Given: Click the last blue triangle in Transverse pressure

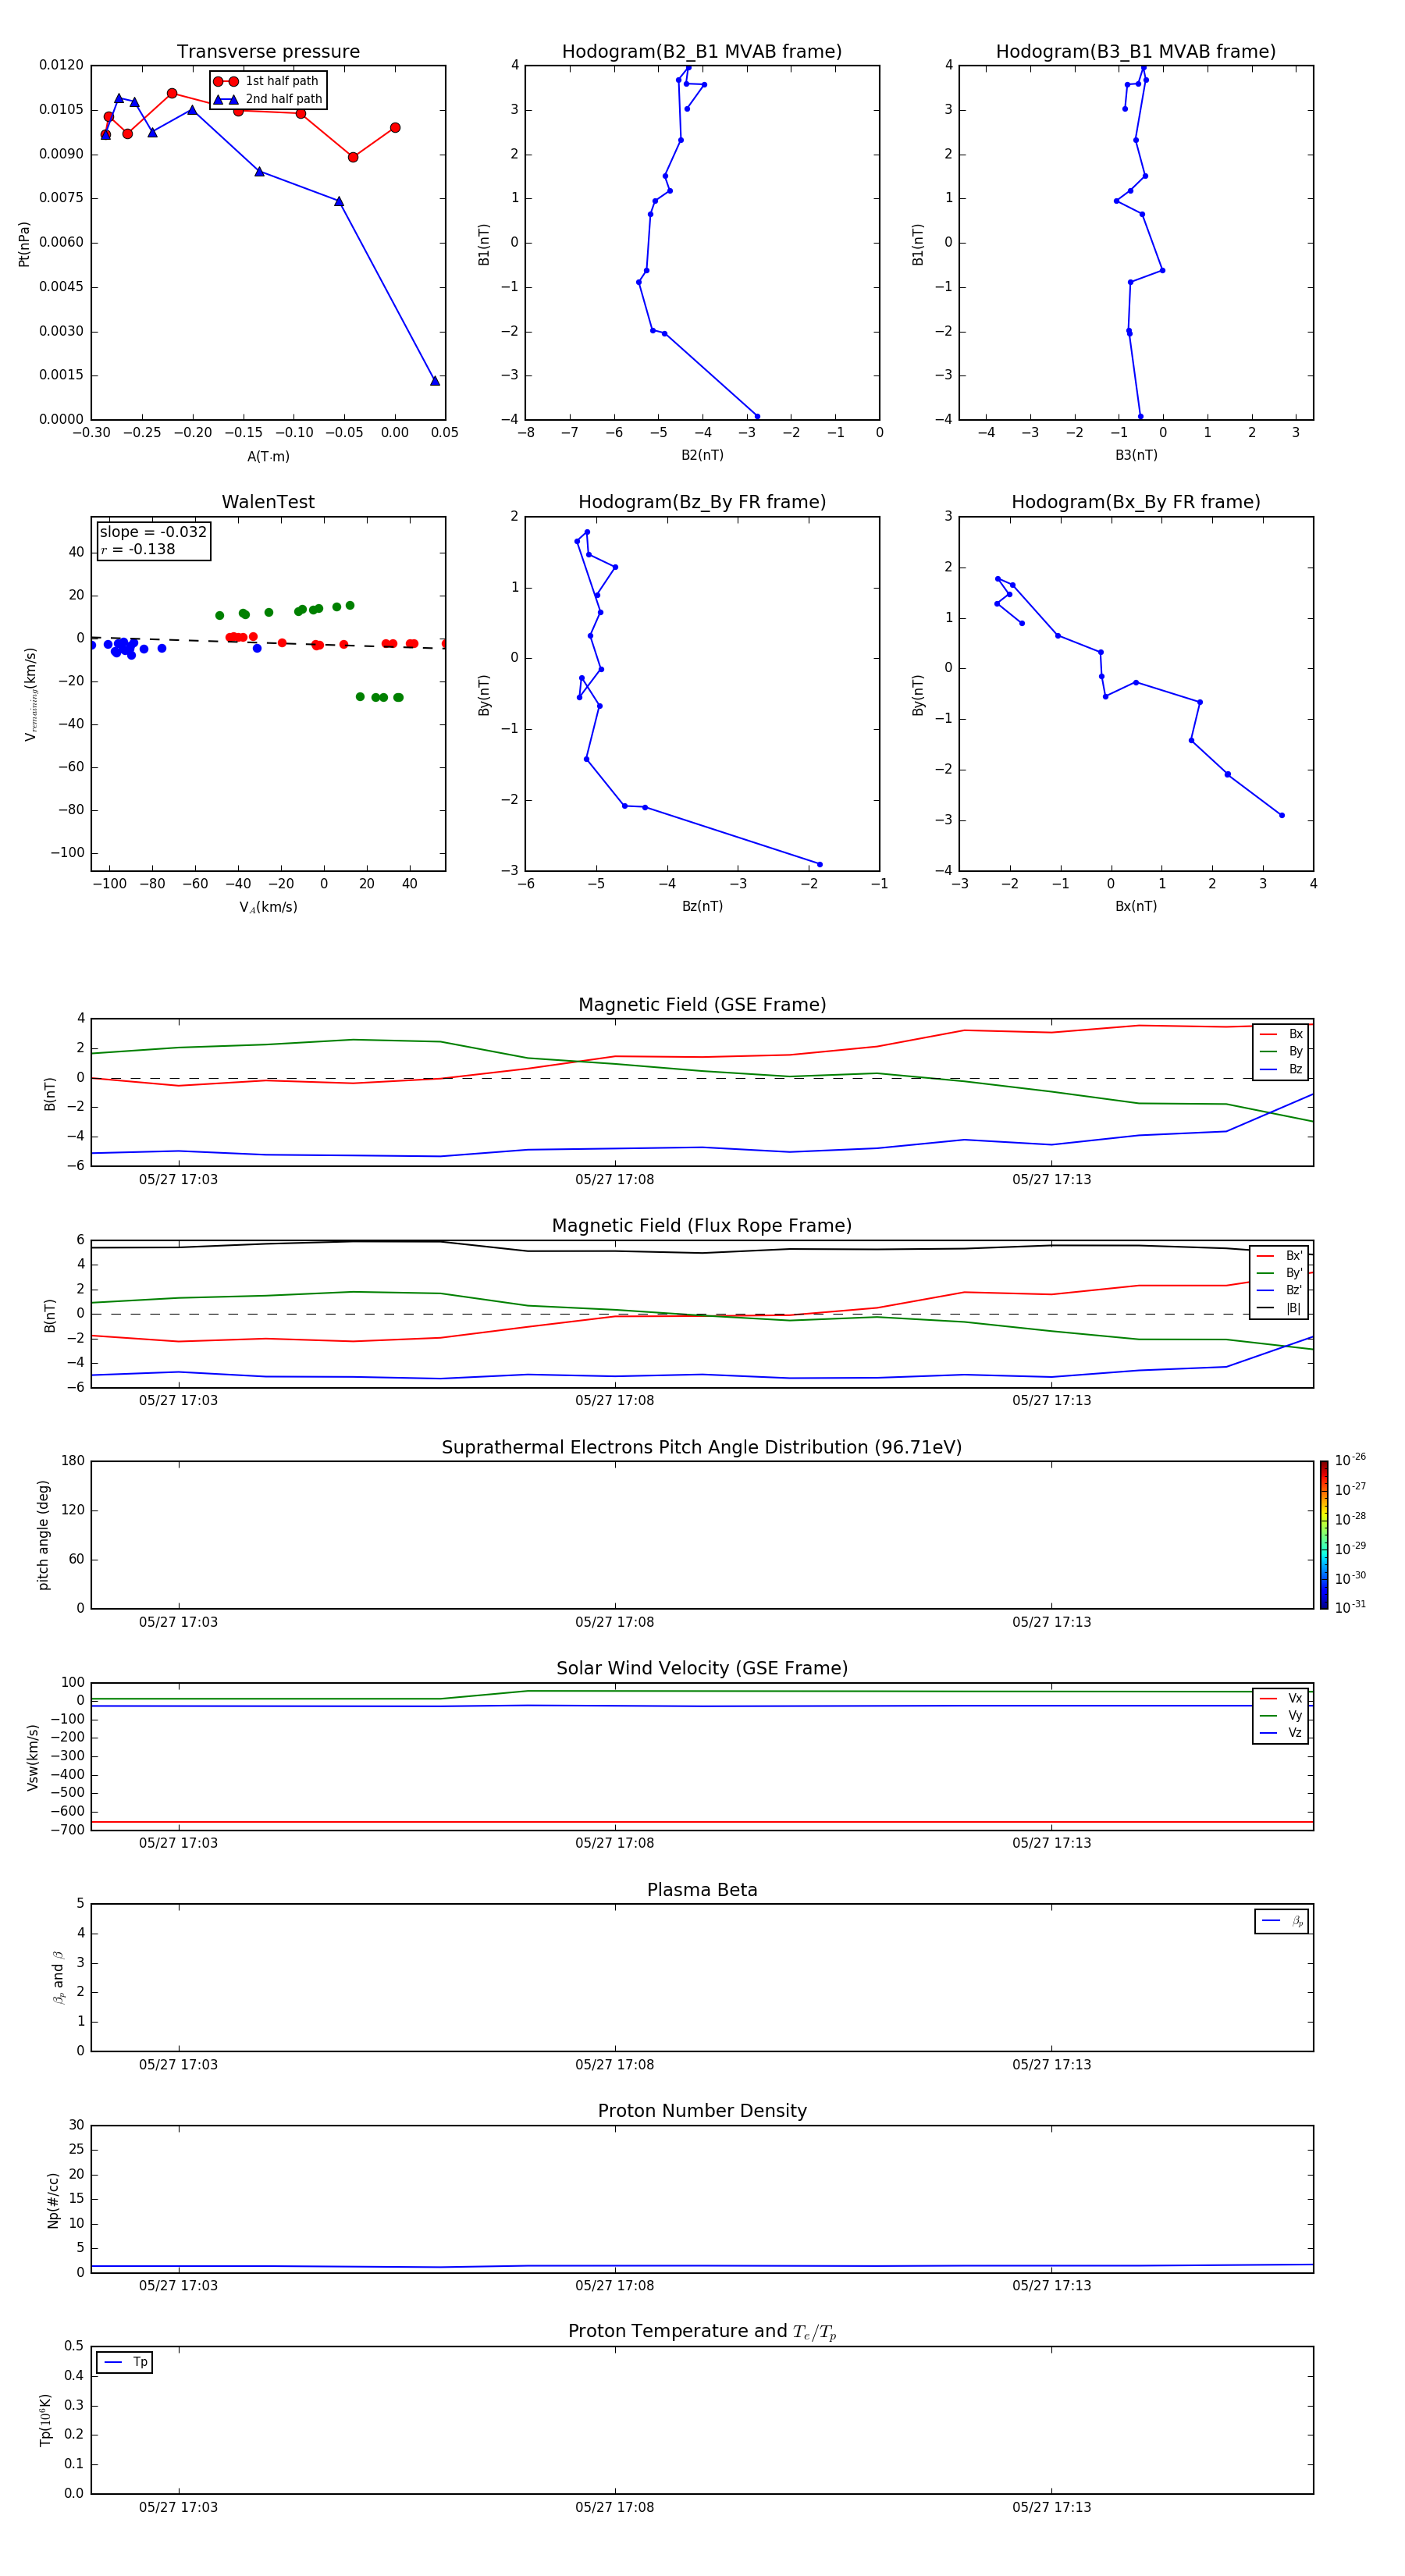Looking at the screenshot, I should tap(434, 380).
